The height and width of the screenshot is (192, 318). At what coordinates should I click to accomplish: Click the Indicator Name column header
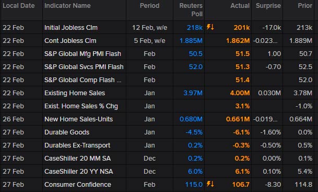(x=67, y=6)
